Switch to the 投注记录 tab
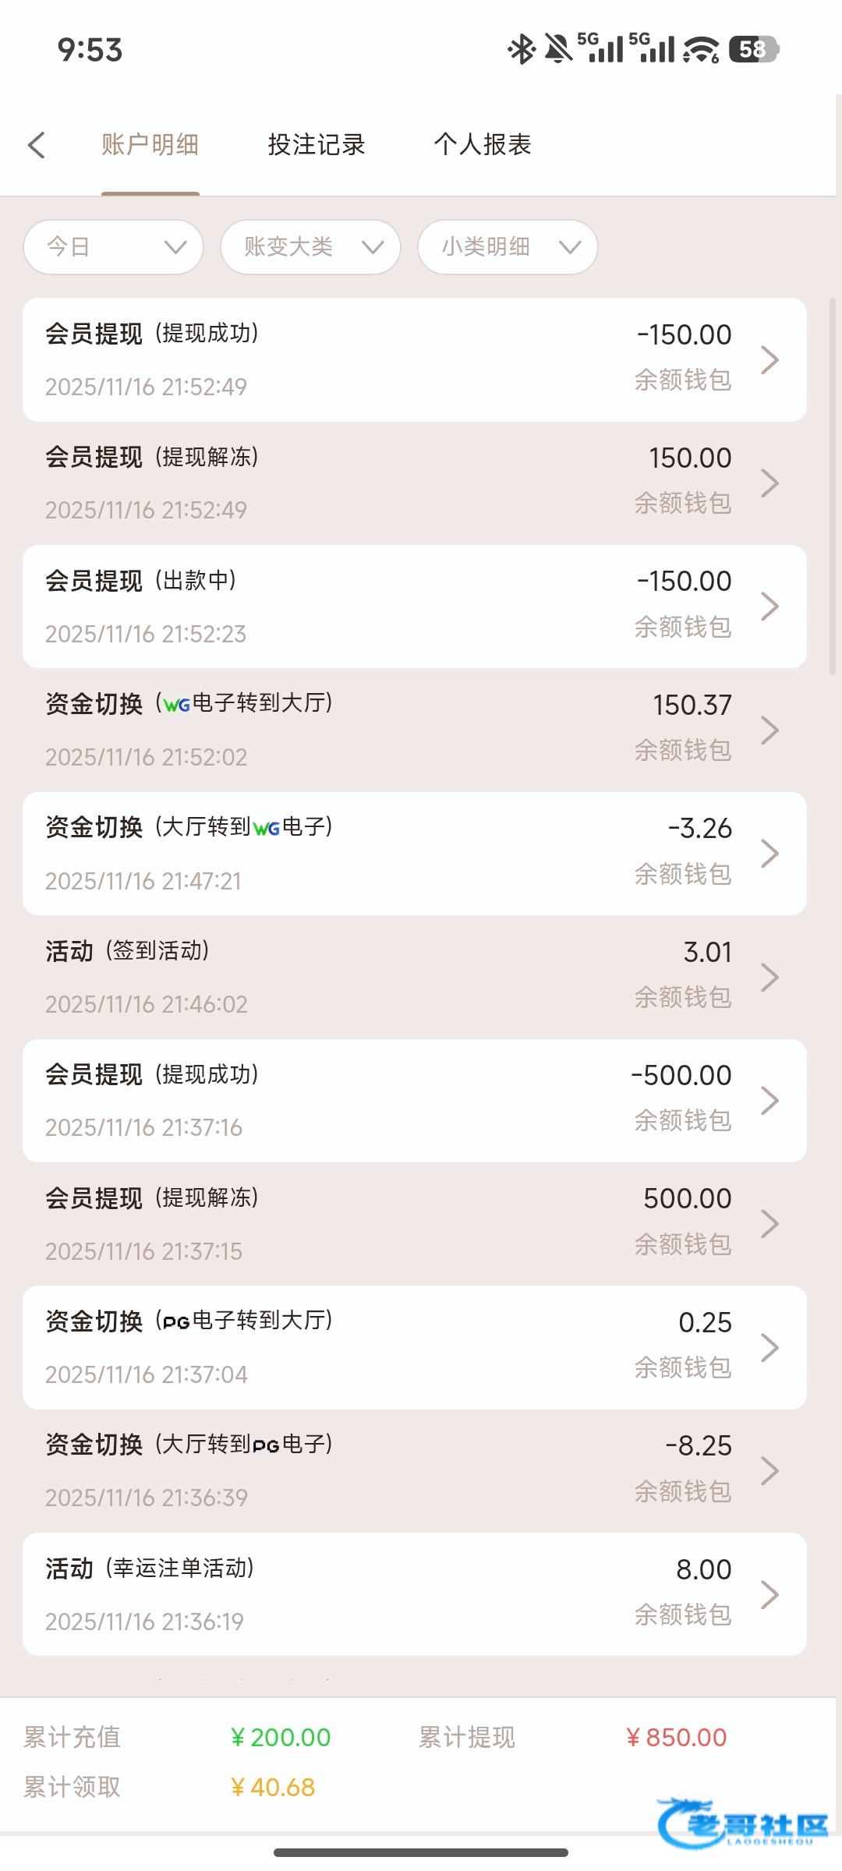842x1871 pixels. [x=317, y=145]
